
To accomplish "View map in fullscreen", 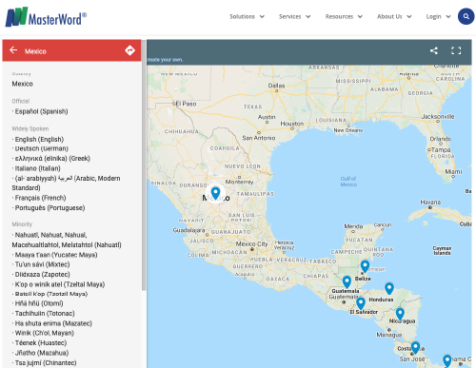I will click(456, 50).
